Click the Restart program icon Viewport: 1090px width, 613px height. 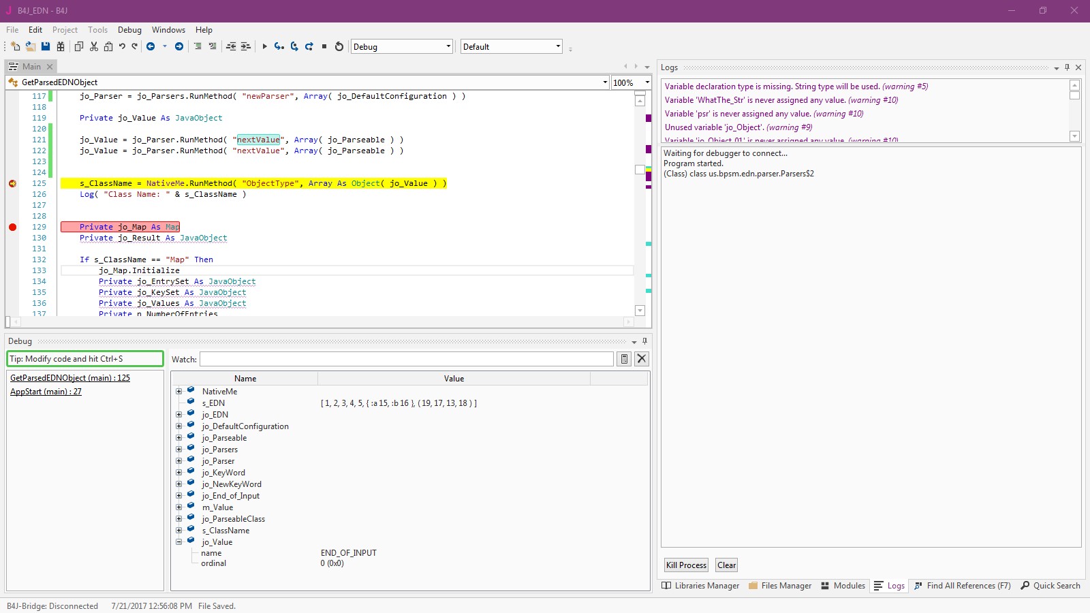(x=339, y=46)
